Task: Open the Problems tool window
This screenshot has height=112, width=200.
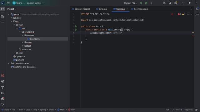Action: point(2,99)
